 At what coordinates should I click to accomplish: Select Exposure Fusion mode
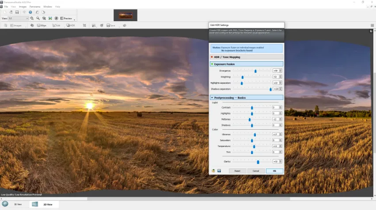tap(247, 64)
